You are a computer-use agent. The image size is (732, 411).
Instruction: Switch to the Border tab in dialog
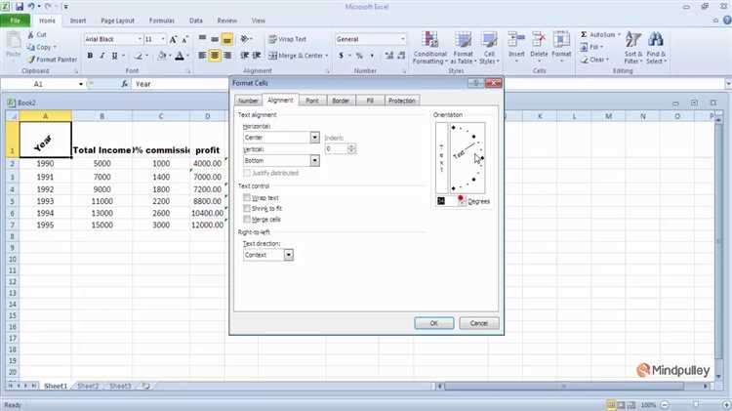click(341, 101)
